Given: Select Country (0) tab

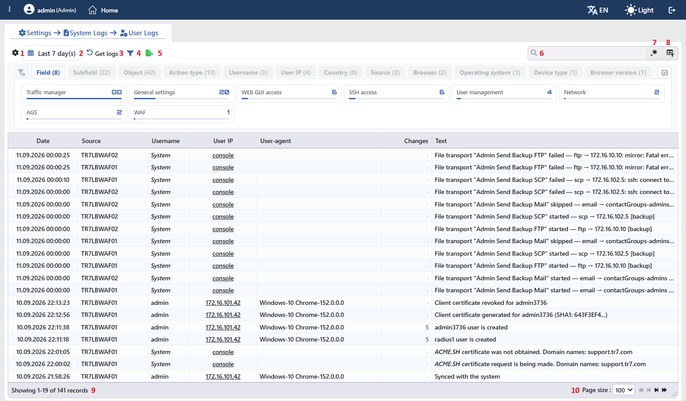Looking at the screenshot, I should (341, 72).
